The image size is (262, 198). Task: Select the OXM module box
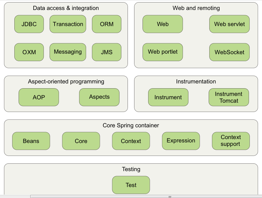[x=29, y=52]
